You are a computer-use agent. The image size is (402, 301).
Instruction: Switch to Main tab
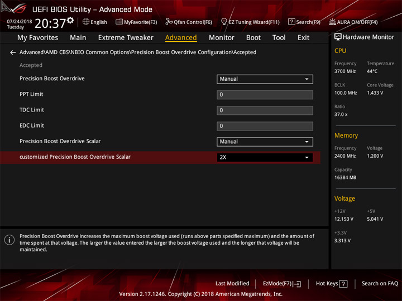78,38
